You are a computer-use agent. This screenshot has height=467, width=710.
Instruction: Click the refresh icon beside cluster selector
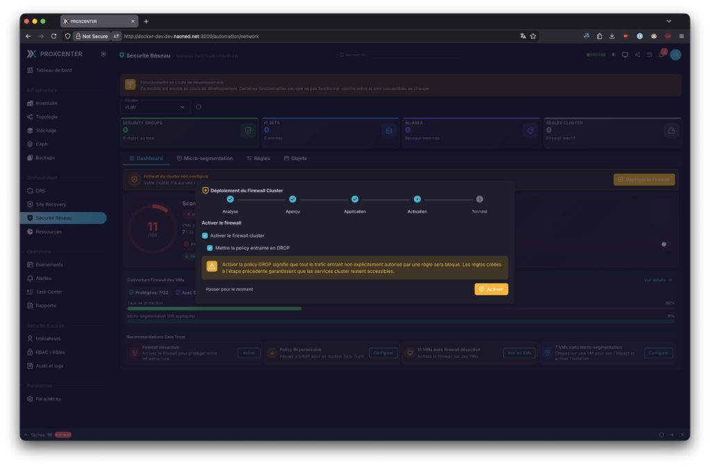coord(199,107)
